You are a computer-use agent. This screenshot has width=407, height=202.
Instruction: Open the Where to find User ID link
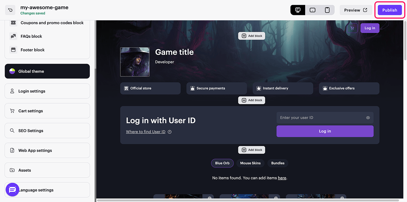pos(146,132)
